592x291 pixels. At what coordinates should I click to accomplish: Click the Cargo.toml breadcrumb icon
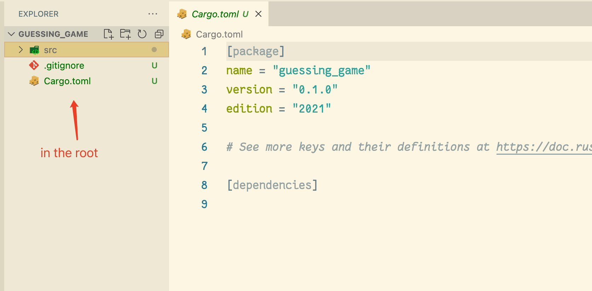[186, 34]
